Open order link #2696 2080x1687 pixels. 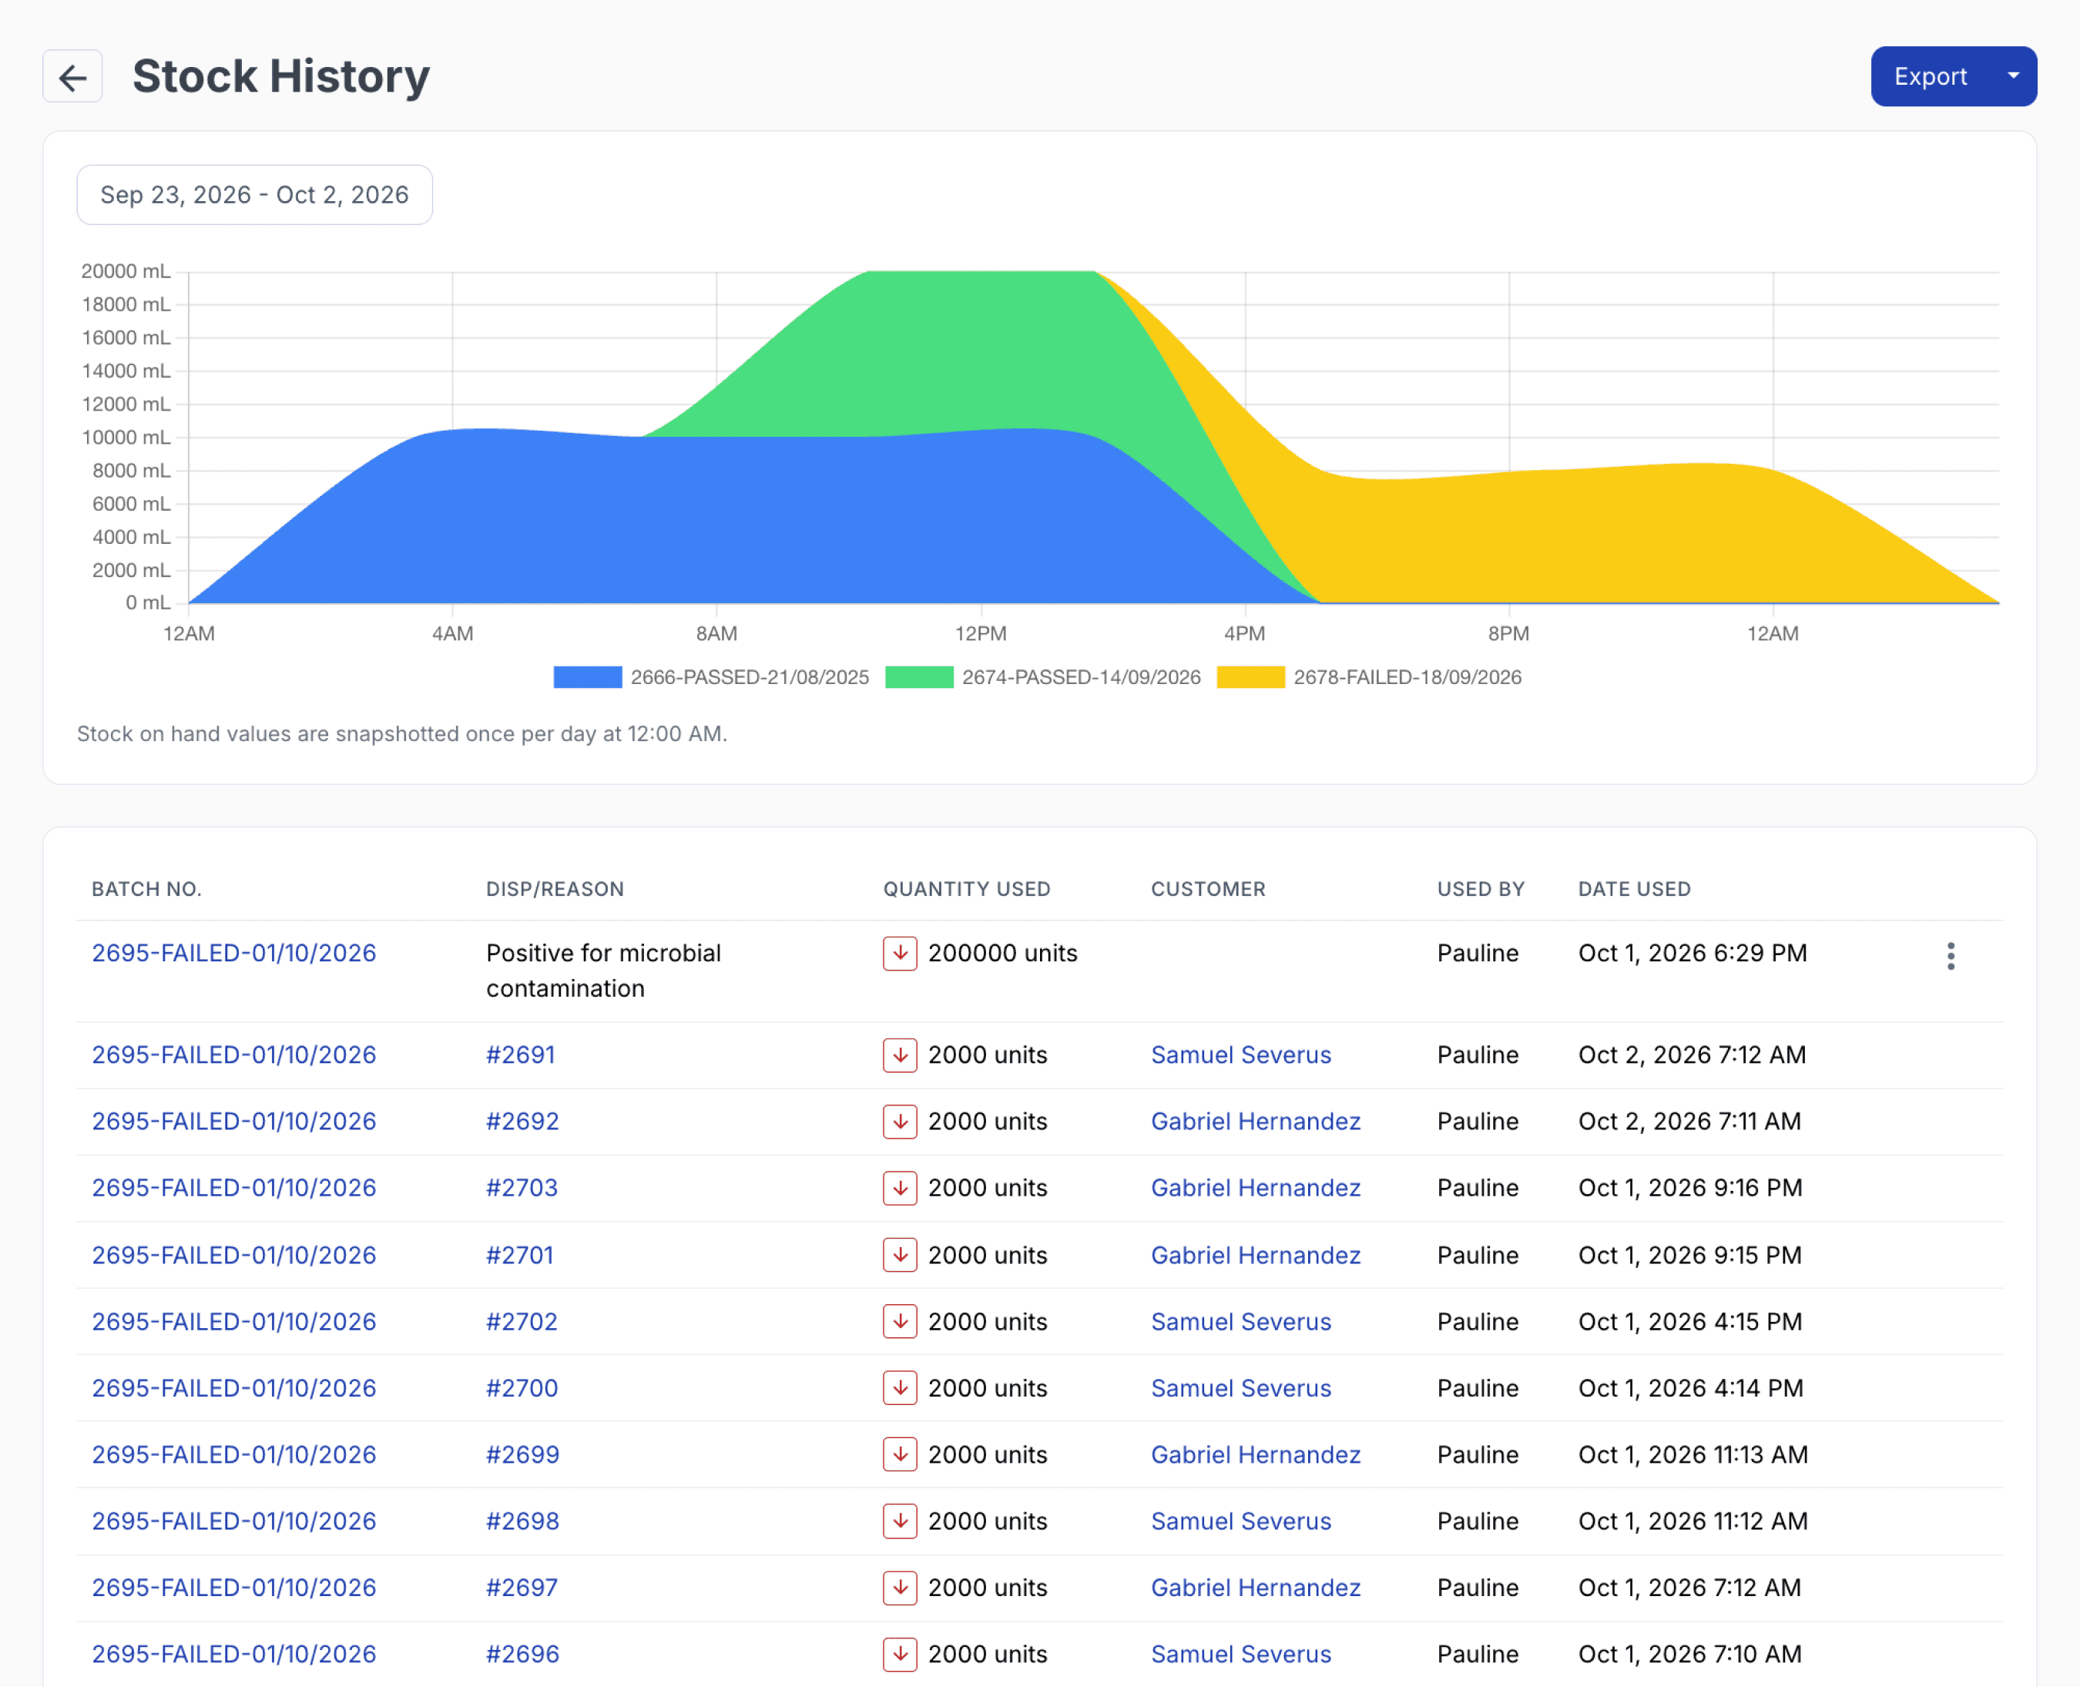(x=523, y=1655)
